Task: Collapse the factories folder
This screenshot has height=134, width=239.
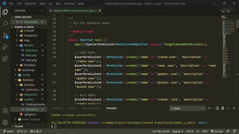Action: coord(29,85)
